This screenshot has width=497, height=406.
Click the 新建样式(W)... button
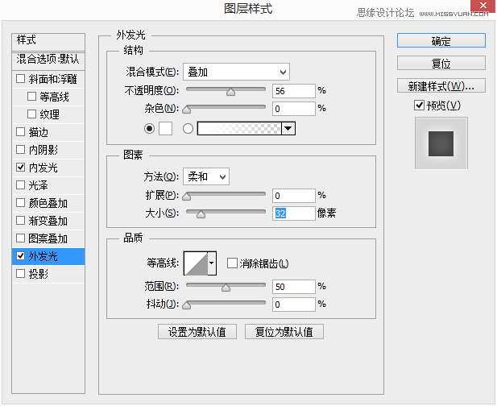tap(441, 85)
